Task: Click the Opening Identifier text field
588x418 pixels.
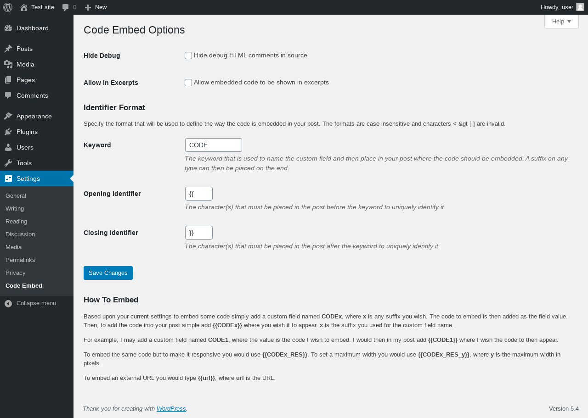Action: pos(199,194)
